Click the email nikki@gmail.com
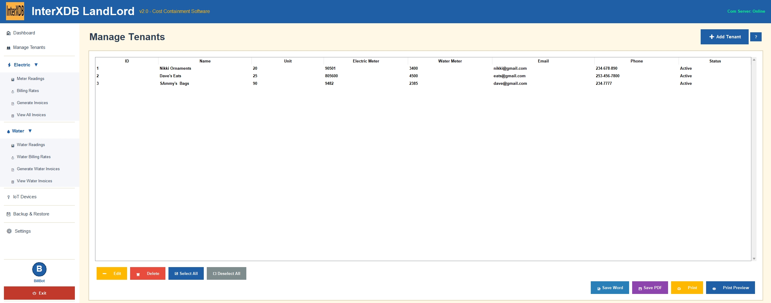This screenshot has width=771, height=303. pyautogui.click(x=510, y=68)
